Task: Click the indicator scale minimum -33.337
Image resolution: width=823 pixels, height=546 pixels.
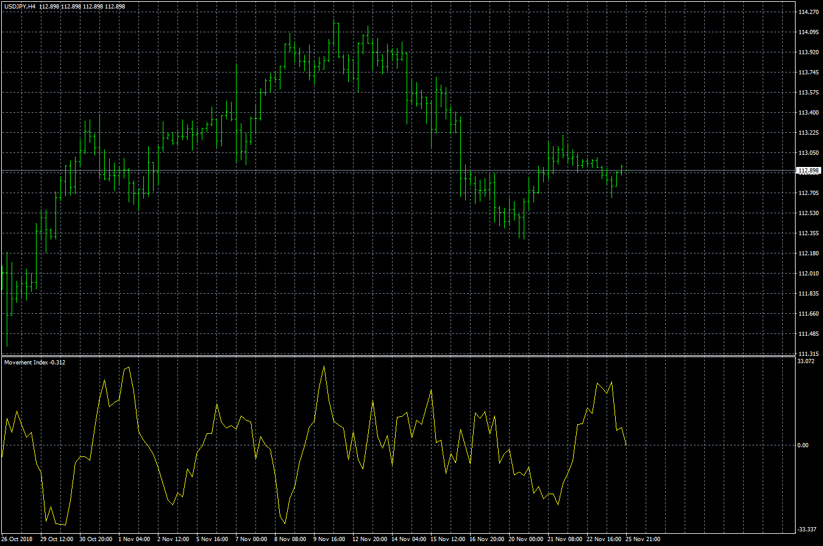Action: click(x=807, y=529)
